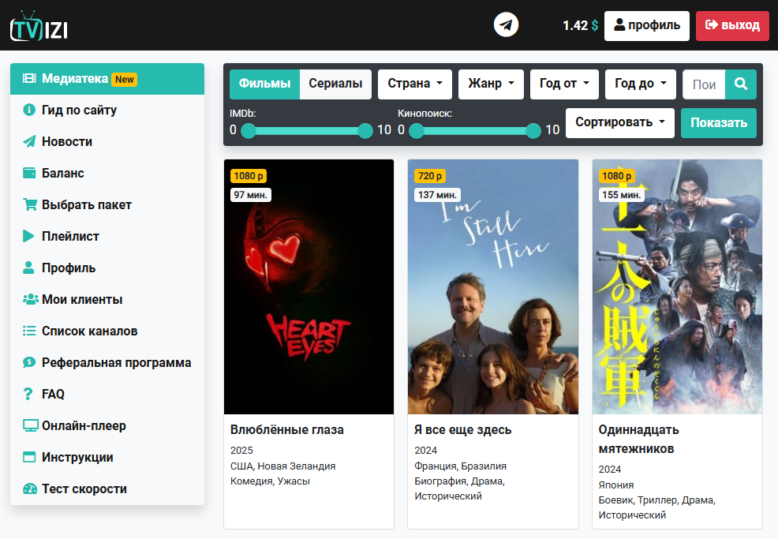Open the I'm Still Here poster
The image size is (778, 539).
click(493, 287)
